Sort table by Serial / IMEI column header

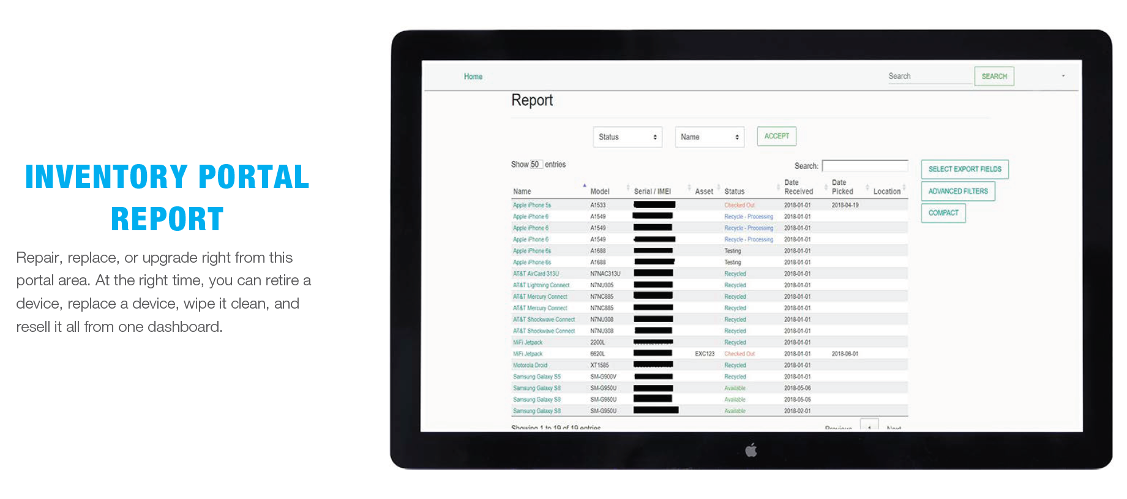click(652, 191)
